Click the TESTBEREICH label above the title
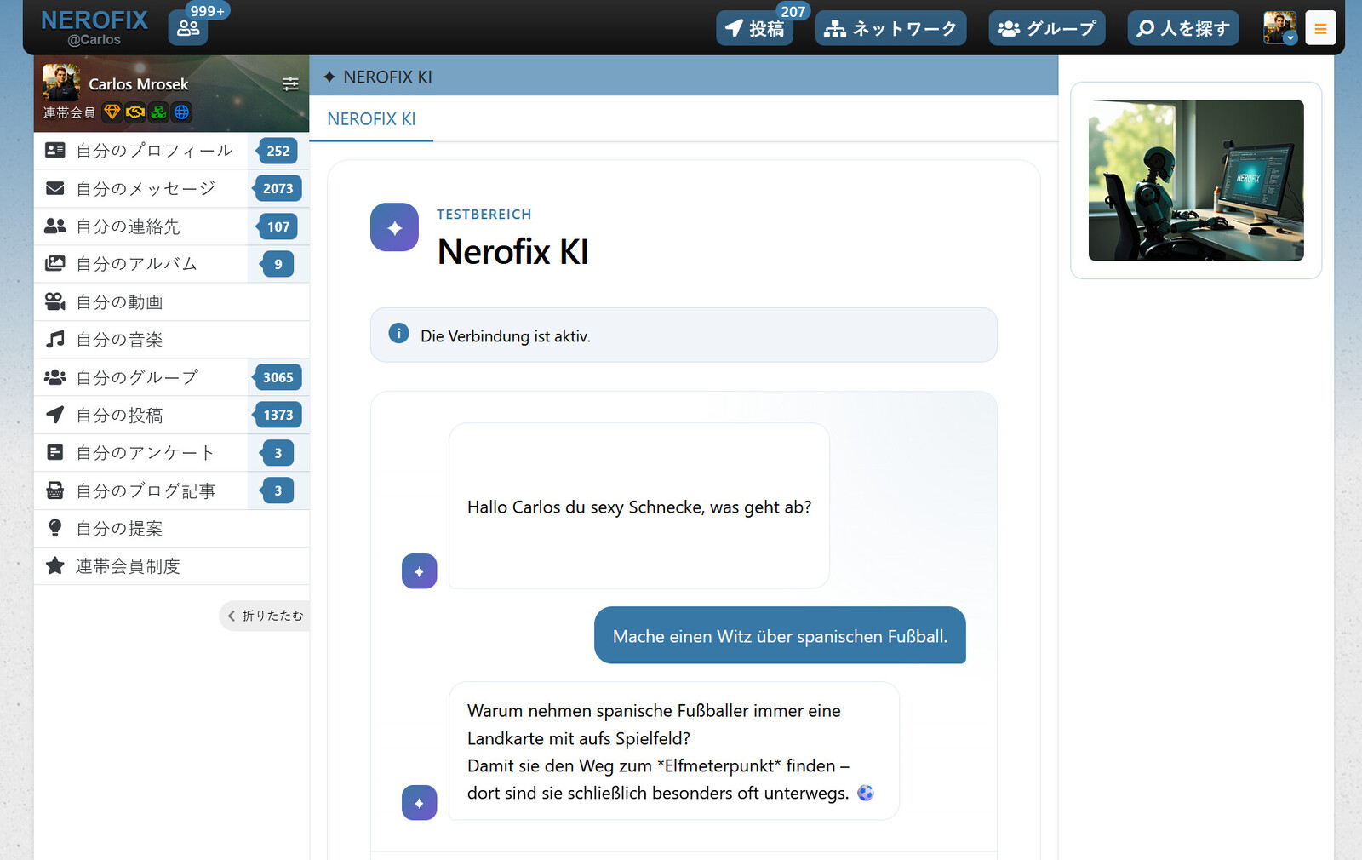Image resolution: width=1362 pixels, height=860 pixels. [484, 215]
